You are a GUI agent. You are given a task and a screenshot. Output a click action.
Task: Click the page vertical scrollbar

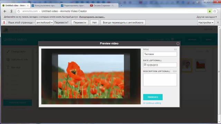tap(219, 72)
